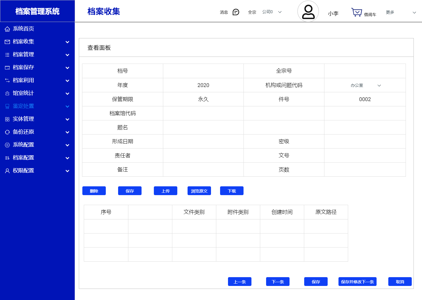
Task: Expand the 更多 dropdown arrow in header
Action: tap(414, 13)
